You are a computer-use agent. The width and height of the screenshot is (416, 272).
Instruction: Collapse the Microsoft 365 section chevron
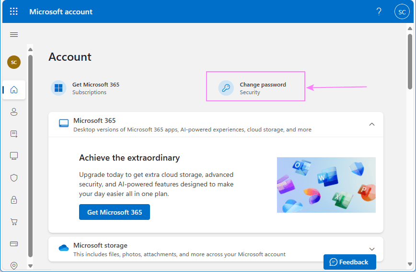click(372, 124)
